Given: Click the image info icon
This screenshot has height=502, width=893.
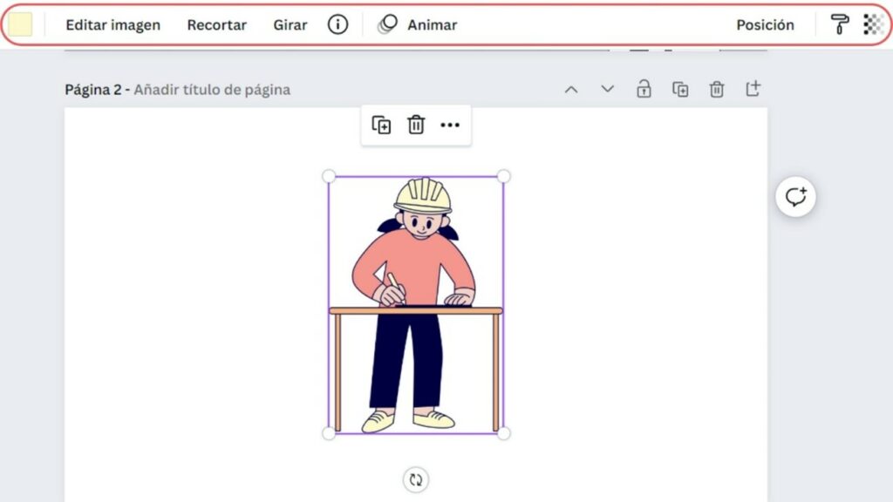Looking at the screenshot, I should point(337,24).
